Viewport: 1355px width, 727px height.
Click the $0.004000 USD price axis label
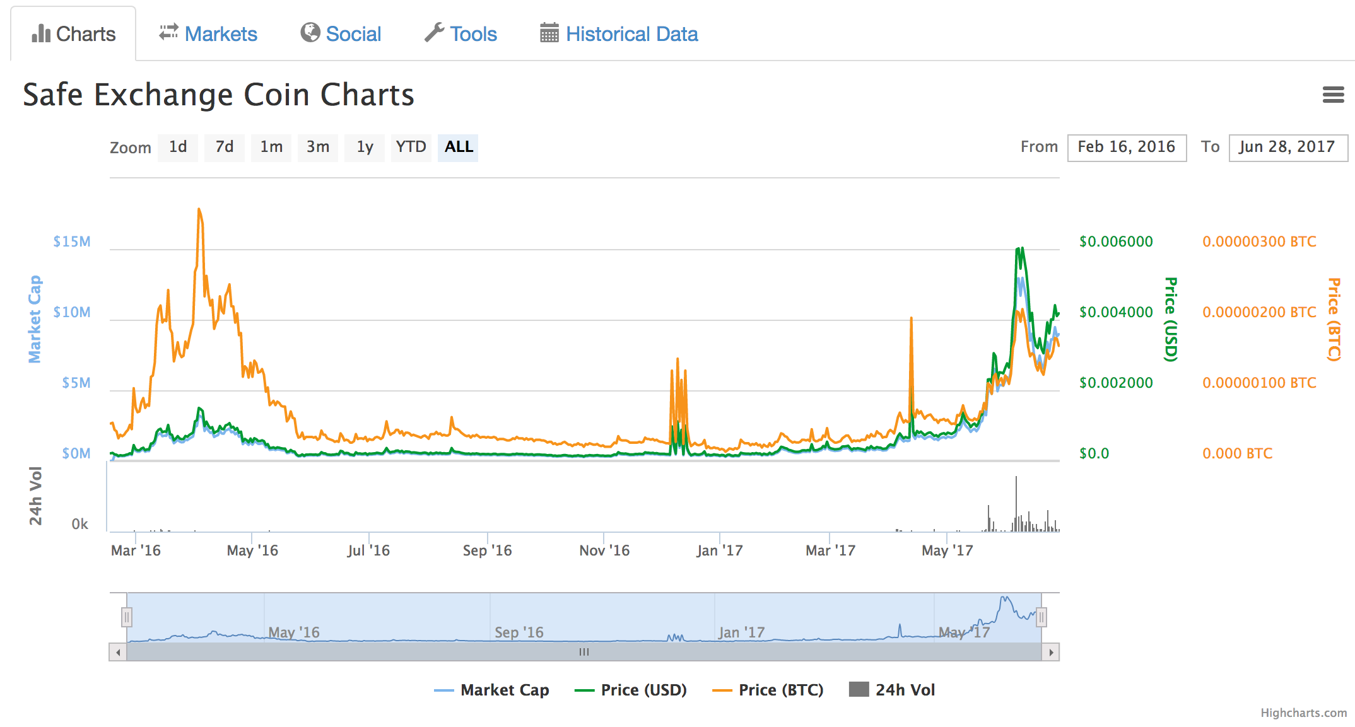point(1116,313)
